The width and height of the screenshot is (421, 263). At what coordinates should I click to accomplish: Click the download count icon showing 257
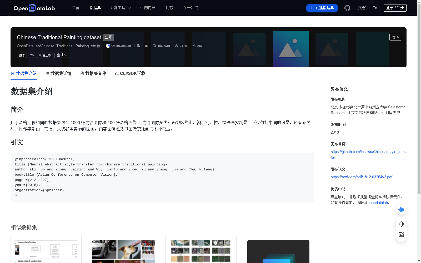[194, 46]
